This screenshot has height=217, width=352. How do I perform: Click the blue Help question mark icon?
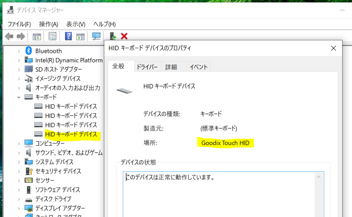pyautogui.click(x=68, y=36)
